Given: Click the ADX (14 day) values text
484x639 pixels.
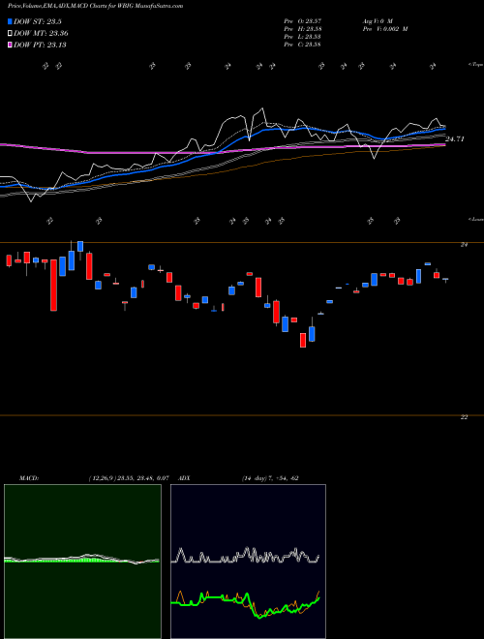Looking at the screenshot, I should 270,478.
